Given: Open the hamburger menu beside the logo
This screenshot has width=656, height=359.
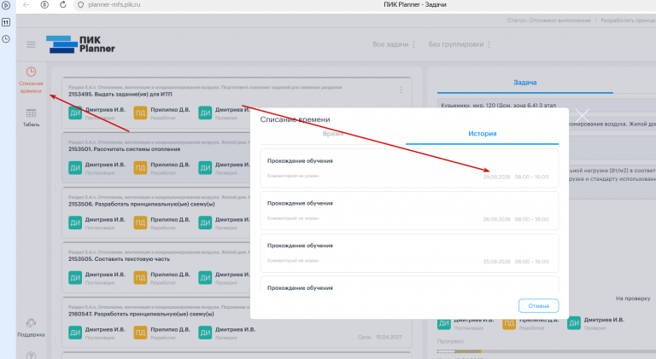Looking at the screenshot, I should click(x=31, y=44).
